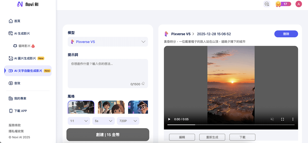The image size is (308, 143).
Task: Click the prompt text 黃昏時分 description
Action: click(x=205, y=42)
